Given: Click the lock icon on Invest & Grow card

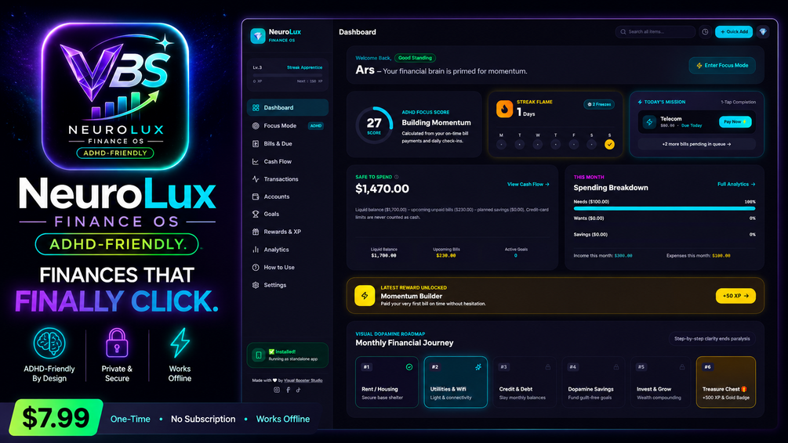Looking at the screenshot, I should pos(682,367).
